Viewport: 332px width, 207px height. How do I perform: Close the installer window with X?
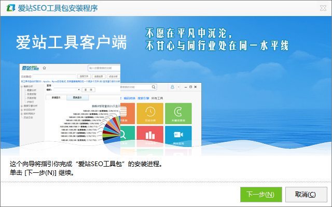323,8
